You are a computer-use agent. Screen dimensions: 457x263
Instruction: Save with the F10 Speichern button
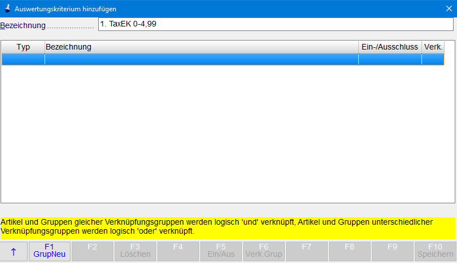click(435, 251)
